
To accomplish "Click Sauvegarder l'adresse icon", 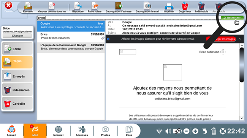I will pyautogui.click(x=119, y=6).
